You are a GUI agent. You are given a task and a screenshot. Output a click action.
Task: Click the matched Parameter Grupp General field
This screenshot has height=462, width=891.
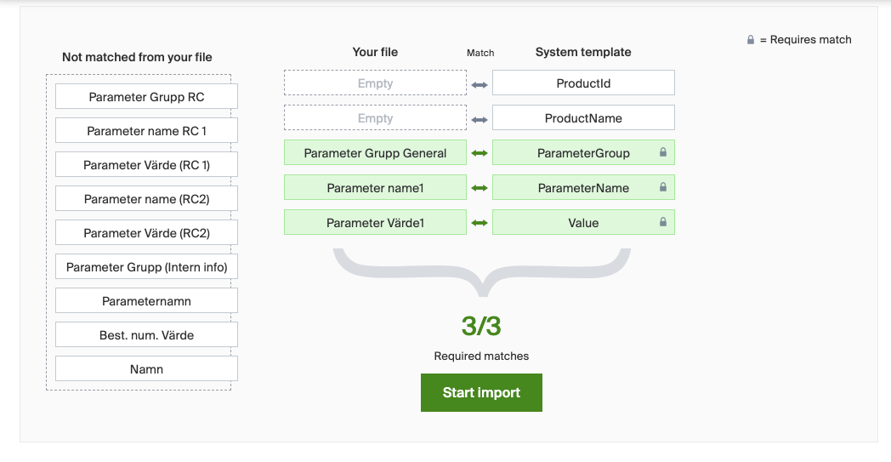tap(375, 153)
